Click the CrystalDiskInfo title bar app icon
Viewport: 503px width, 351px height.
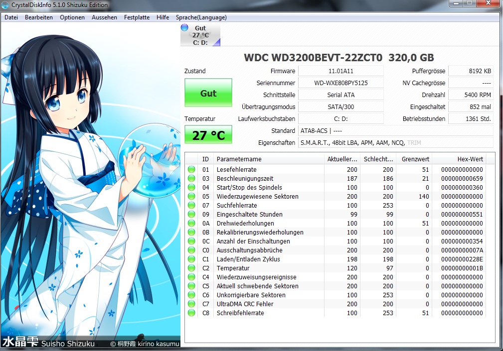5,5
